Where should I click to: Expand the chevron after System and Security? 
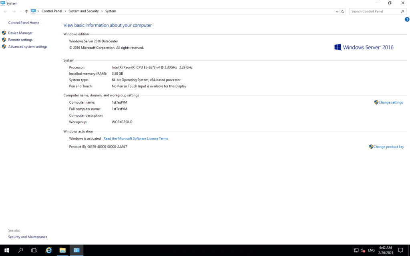pos(102,11)
